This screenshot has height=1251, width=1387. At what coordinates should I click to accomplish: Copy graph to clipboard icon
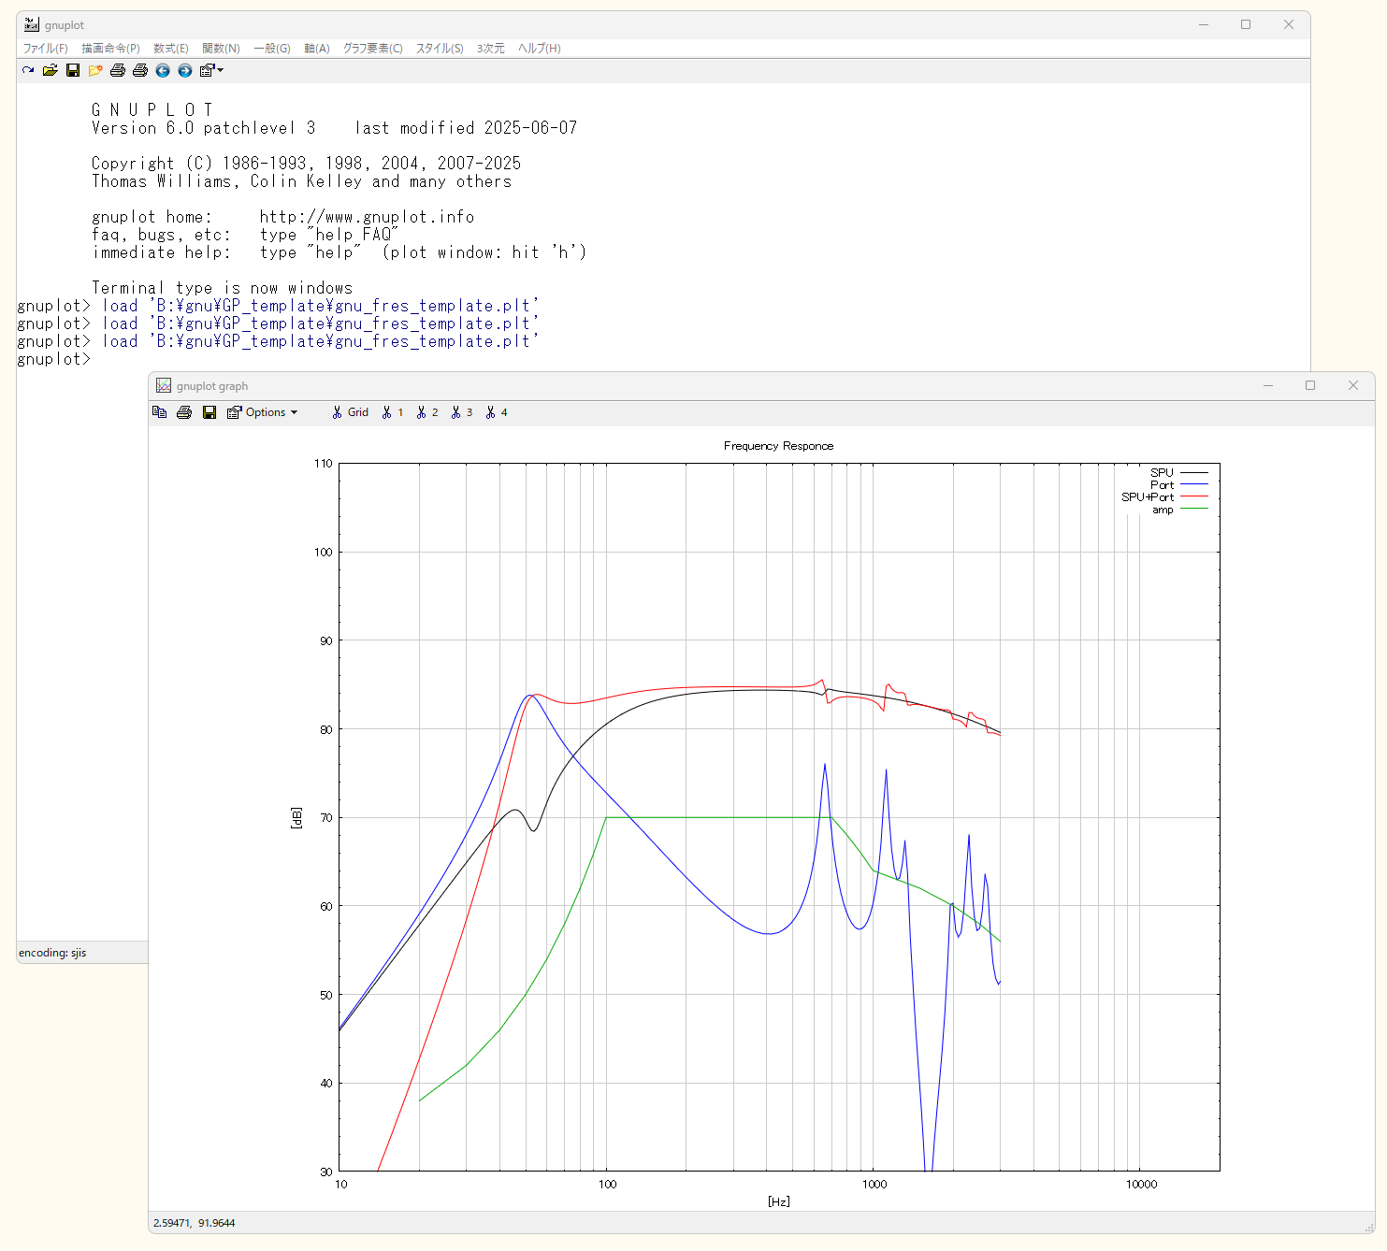click(x=160, y=412)
